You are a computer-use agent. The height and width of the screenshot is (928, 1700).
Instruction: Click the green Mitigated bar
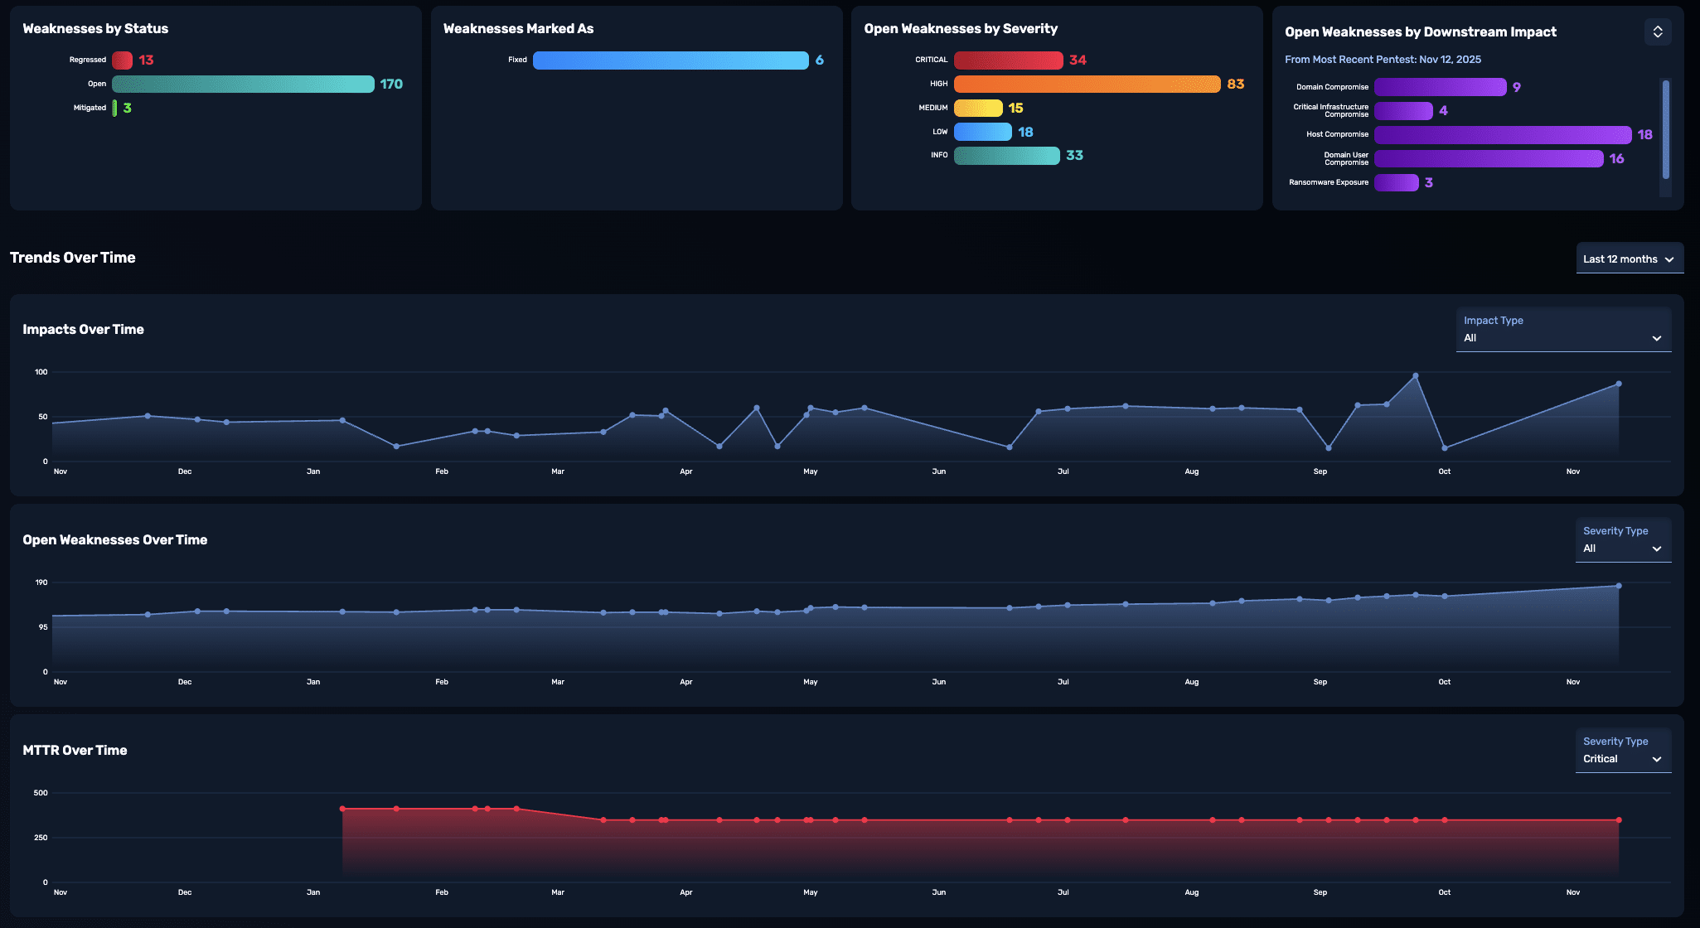pyautogui.click(x=114, y=108)
